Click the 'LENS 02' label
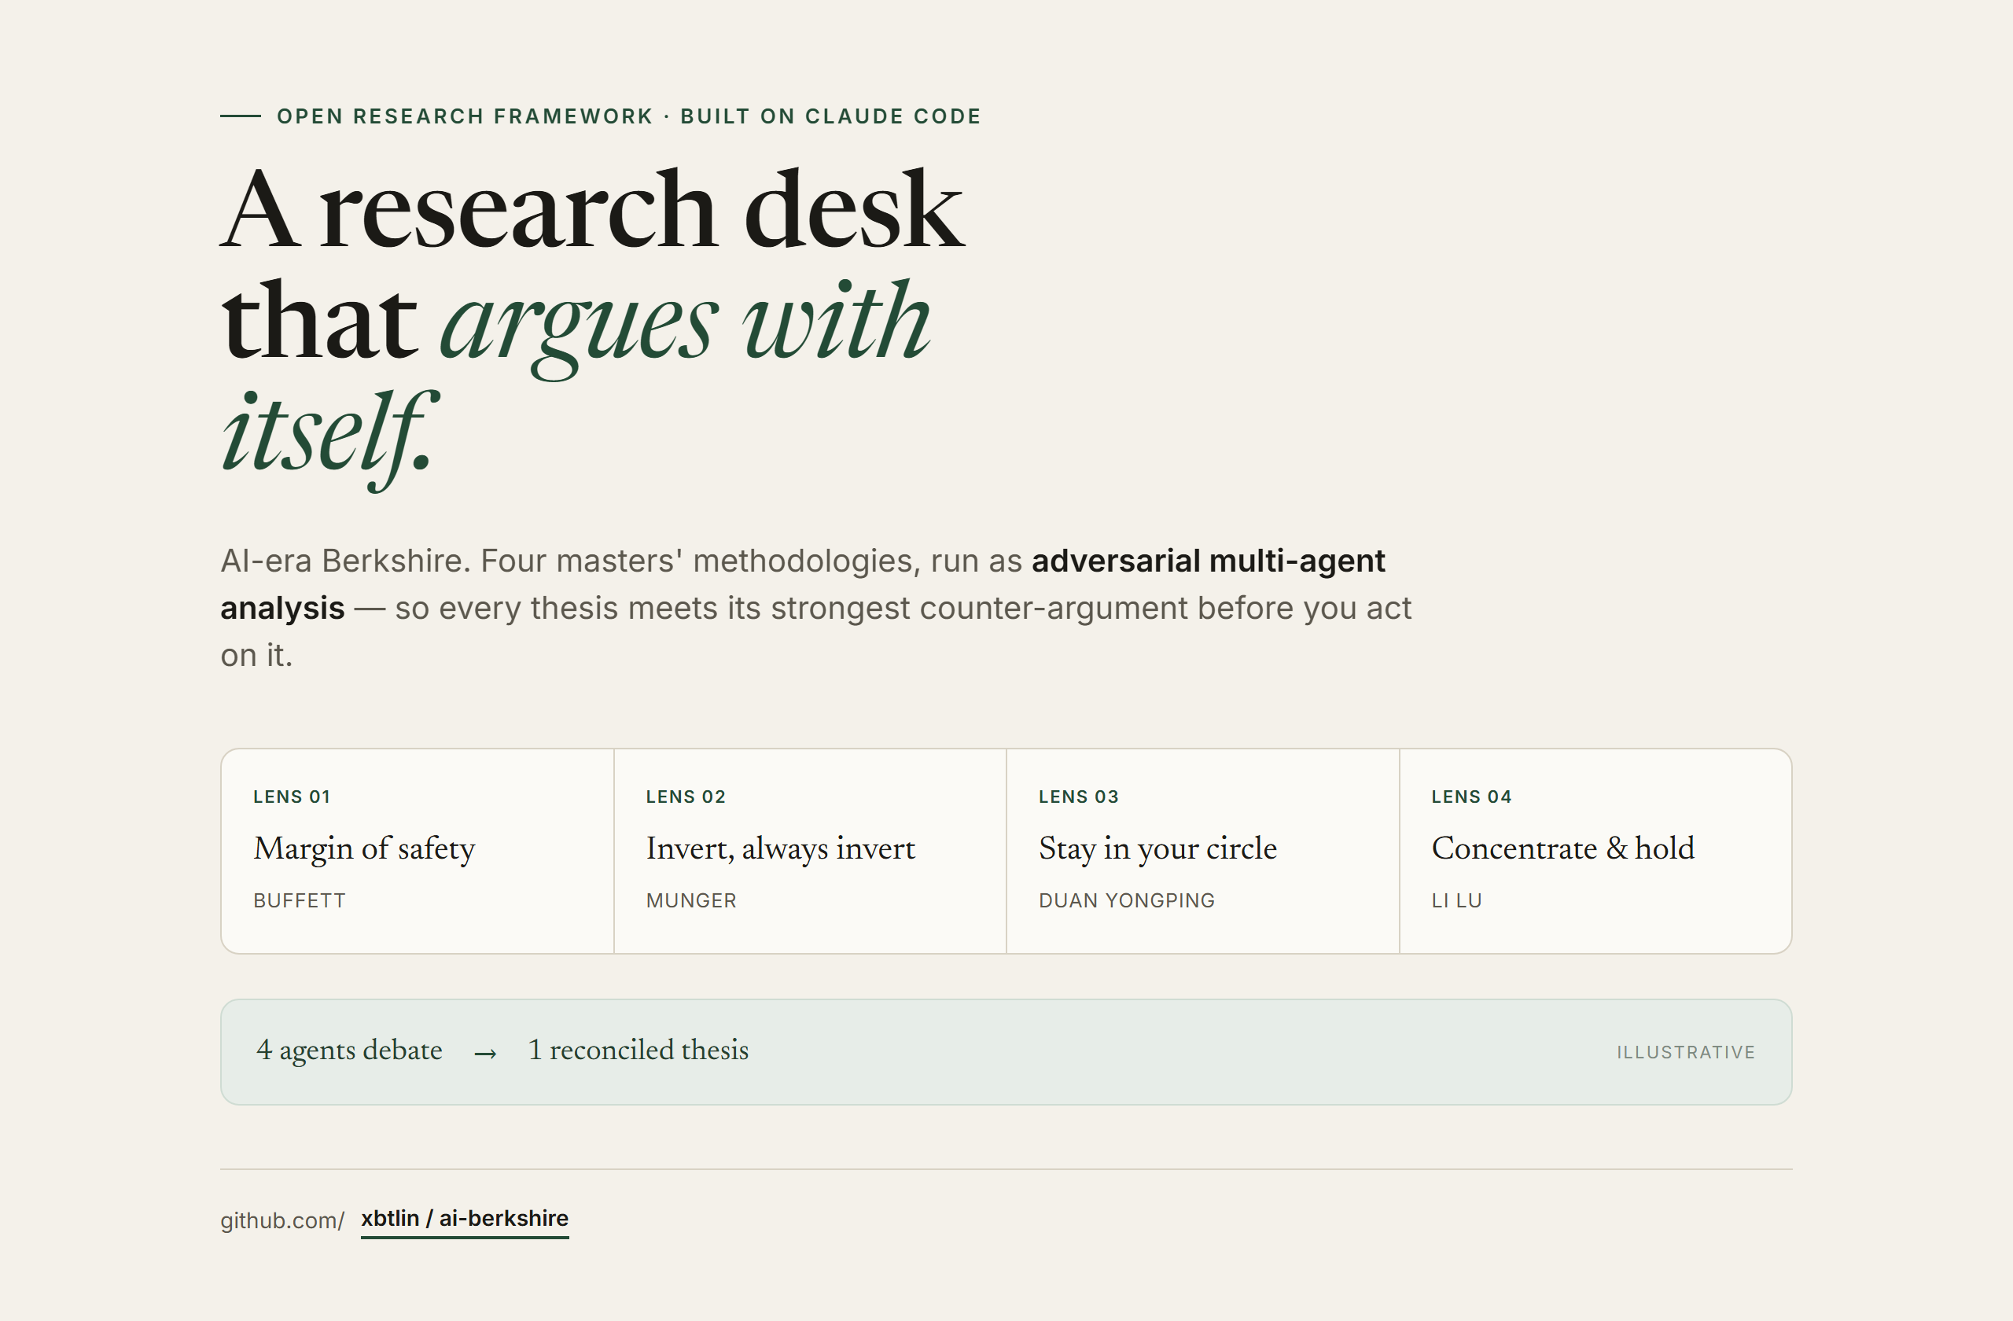Viewport: 2013px width, 1321px height. (x=686, y=797)
